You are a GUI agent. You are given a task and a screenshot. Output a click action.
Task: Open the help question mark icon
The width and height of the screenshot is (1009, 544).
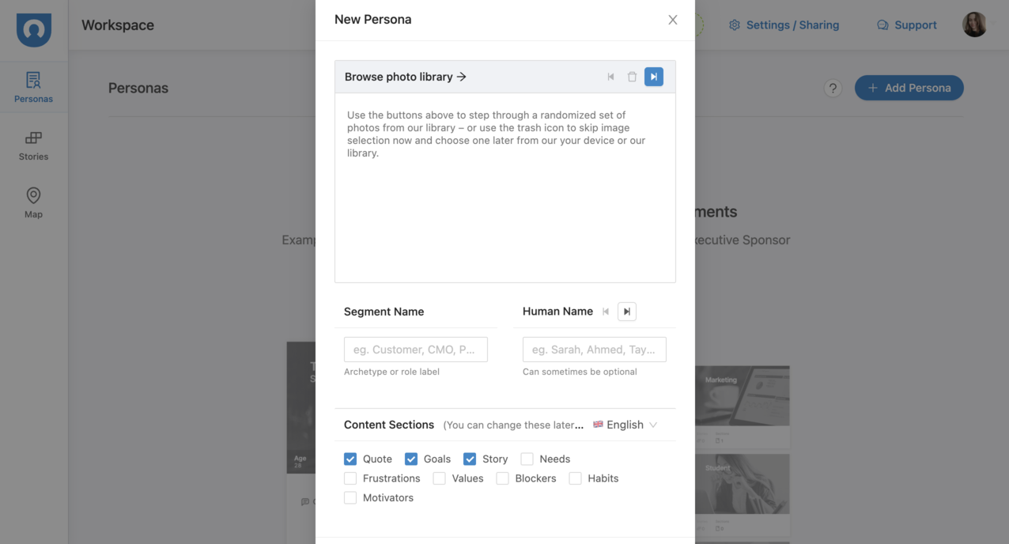point(832,88)
